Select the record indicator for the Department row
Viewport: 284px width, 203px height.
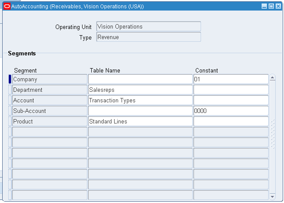(x=10, y=90)
